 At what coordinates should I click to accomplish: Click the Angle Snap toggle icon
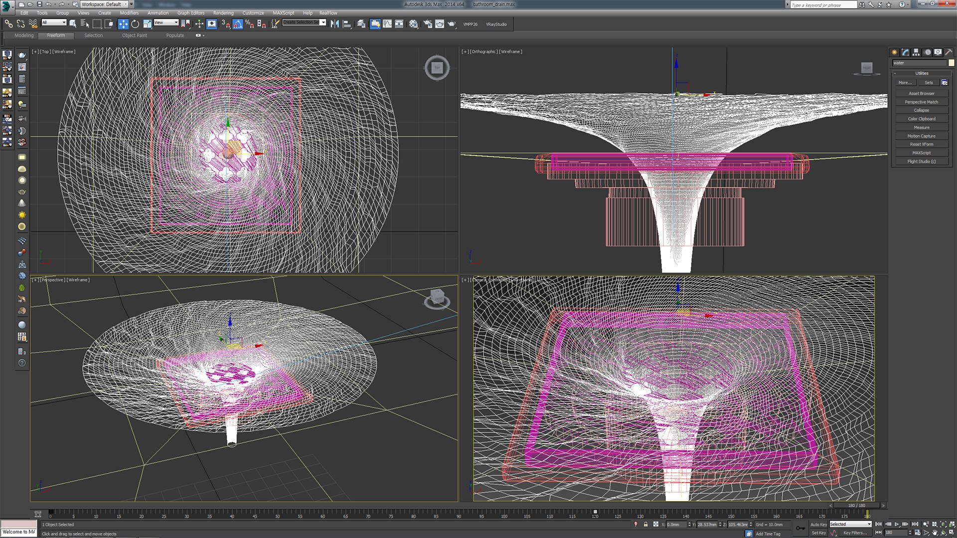[x=238, y=24]
